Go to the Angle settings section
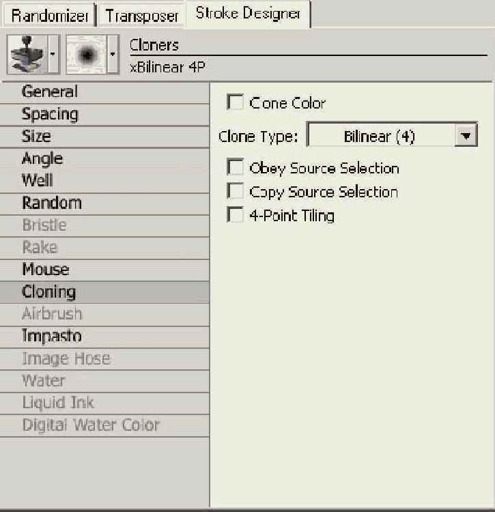 coord(104,159)
